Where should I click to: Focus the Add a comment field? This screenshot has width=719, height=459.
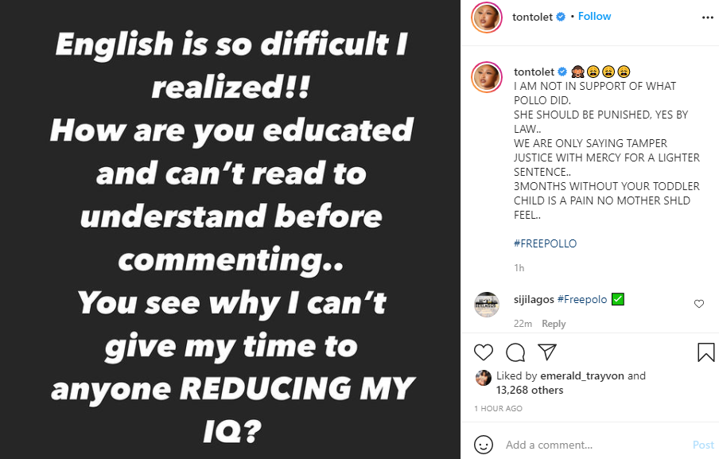589,445
